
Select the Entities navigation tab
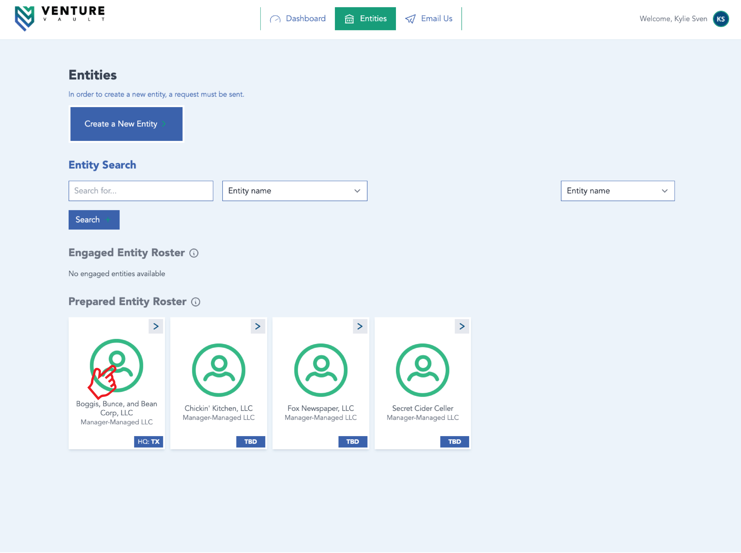[365, 19]
